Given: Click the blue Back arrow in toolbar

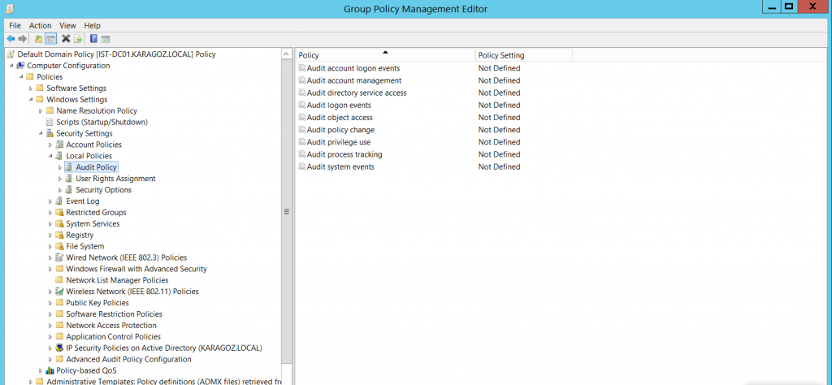Looking at the screenshot, I should [10, 39].
